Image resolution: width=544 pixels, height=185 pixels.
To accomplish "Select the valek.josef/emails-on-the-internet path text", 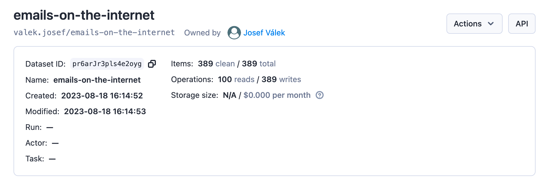I will coord(94,32).
